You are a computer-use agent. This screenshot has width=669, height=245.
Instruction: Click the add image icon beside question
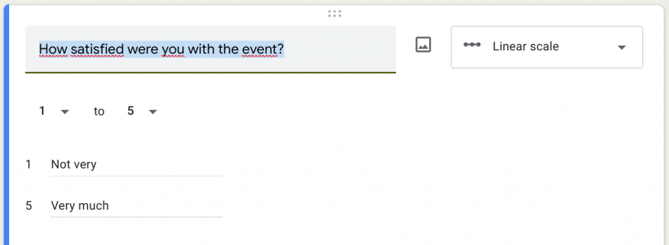click(423, 45)
